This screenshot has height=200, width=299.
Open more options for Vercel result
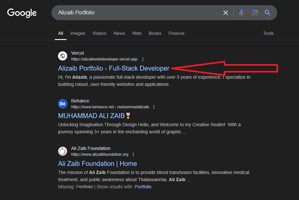143,59
